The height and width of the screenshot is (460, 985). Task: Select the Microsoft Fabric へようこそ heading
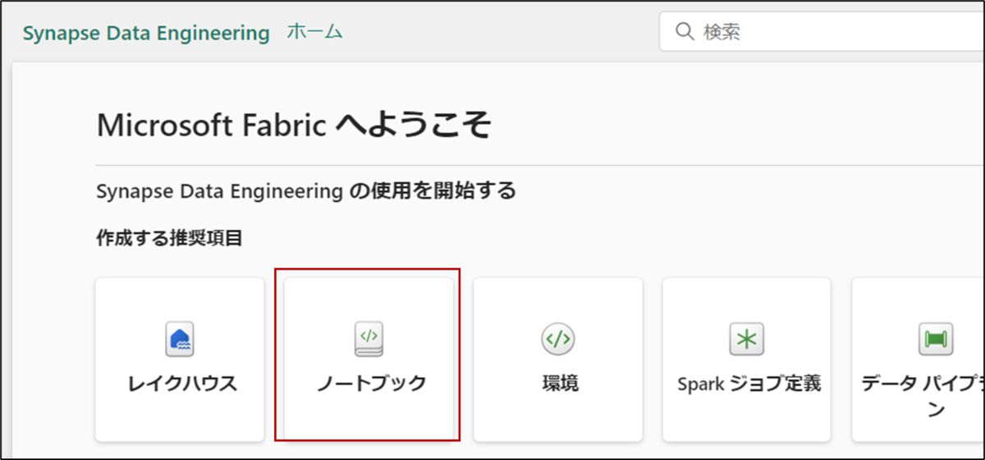[294, 125]
